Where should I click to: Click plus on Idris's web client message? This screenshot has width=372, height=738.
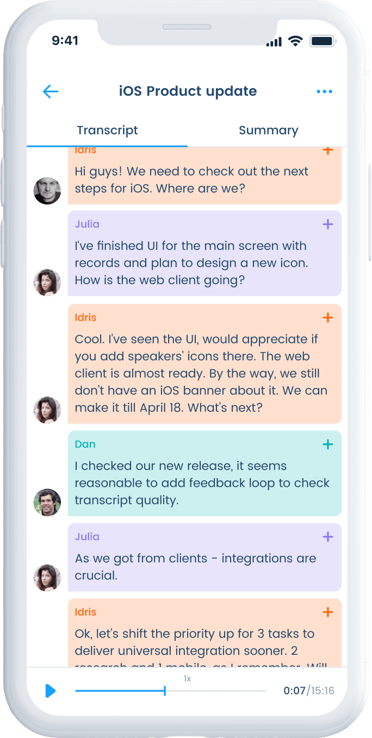327,317
